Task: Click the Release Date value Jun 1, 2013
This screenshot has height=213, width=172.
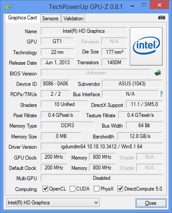Action: click(x=57, y=63)
